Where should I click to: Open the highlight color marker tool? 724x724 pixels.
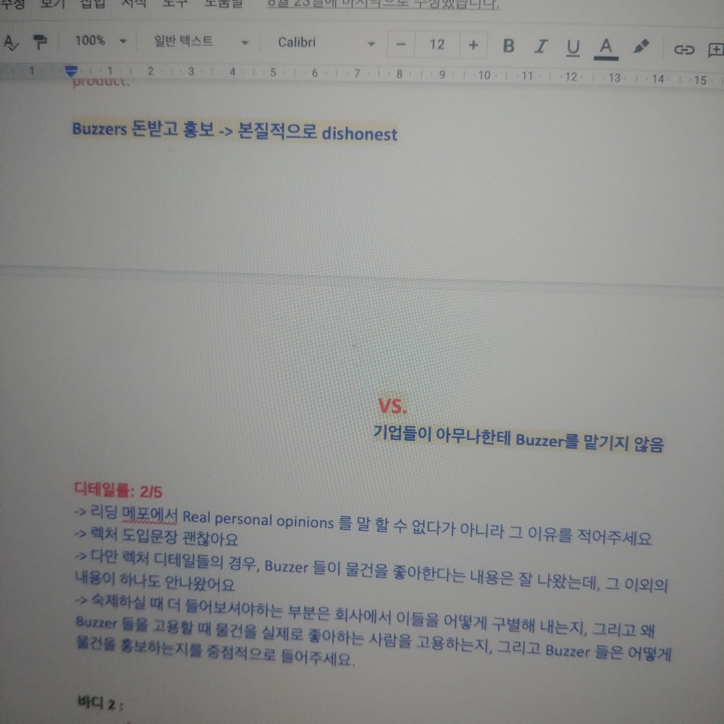[641, 48]
